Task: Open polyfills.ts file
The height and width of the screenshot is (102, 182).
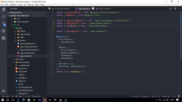Action: tap(22, 78)
